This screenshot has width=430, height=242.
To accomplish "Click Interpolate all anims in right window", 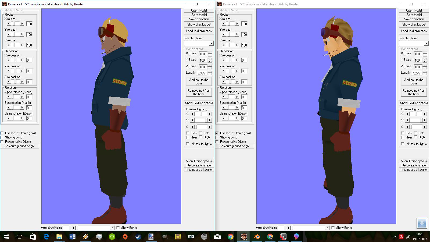I will 414,170.
